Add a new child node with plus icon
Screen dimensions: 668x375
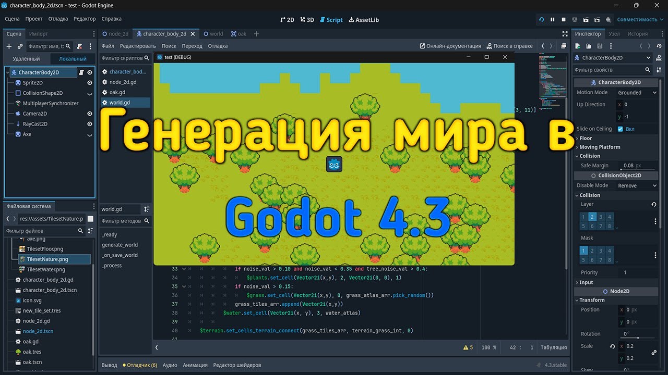click(9, 46)
